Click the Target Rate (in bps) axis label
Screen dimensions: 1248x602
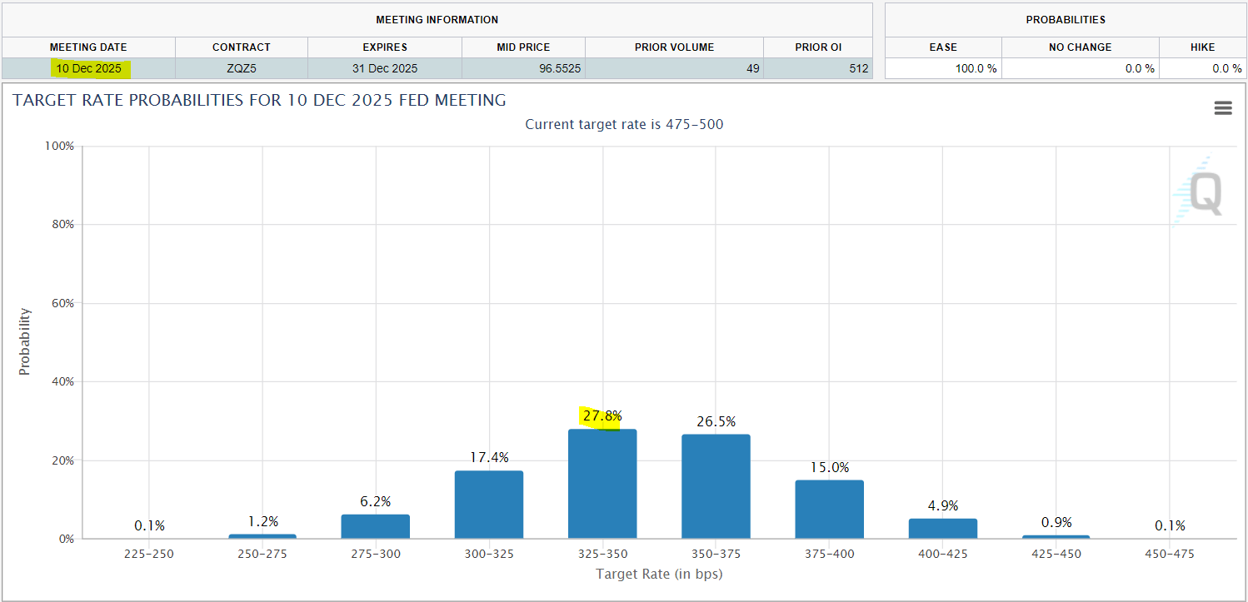click(659, 574)
